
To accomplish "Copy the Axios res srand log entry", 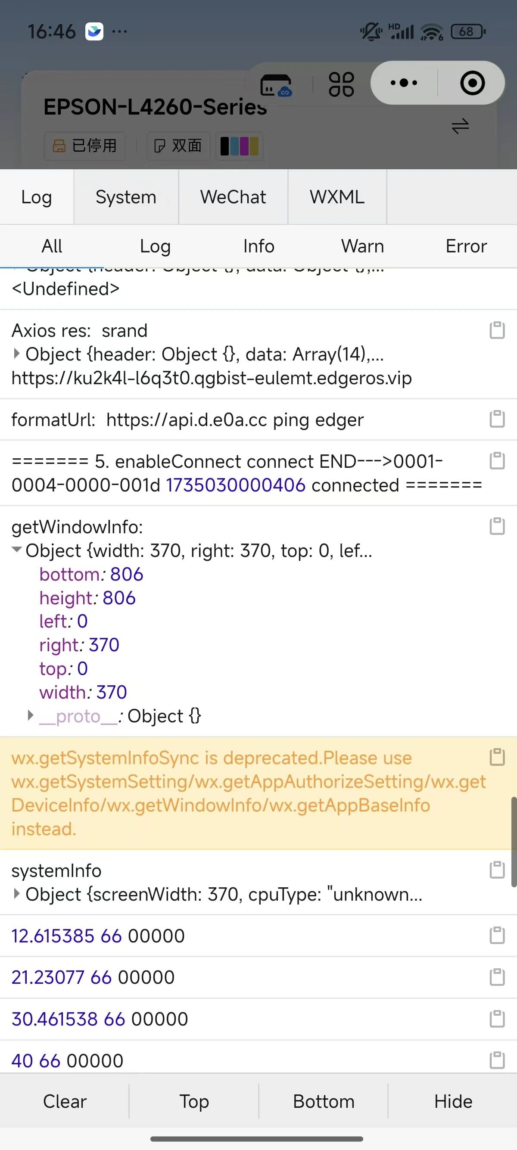I will pos(497,330).
